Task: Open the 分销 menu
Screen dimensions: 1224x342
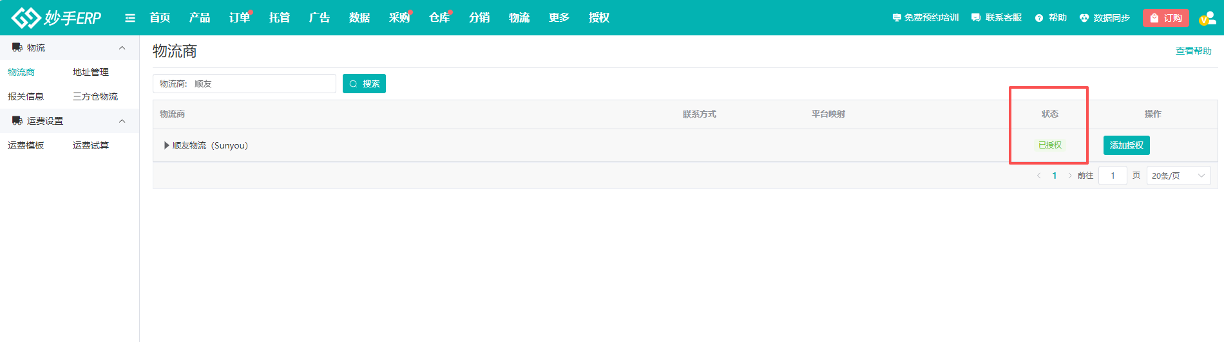Action: pos(479,18)
